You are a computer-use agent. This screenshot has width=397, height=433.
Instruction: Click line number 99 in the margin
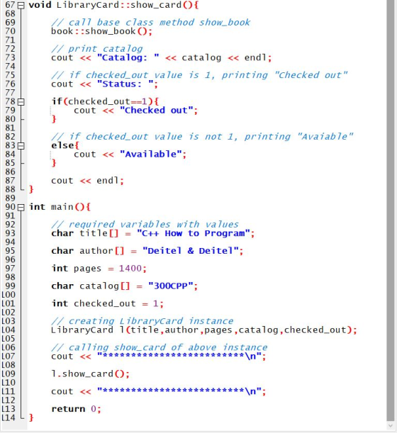point(10,286)
